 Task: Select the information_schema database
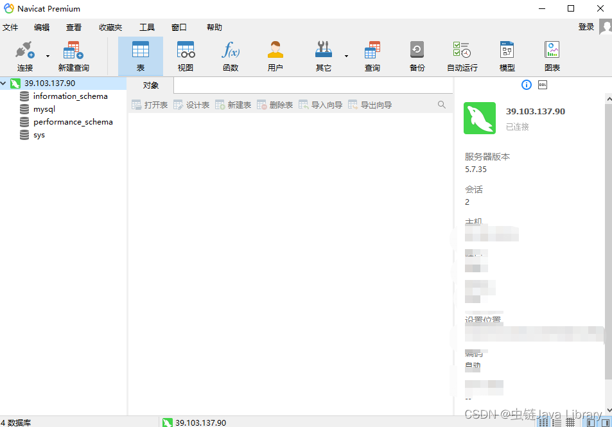tap(70, 96)
